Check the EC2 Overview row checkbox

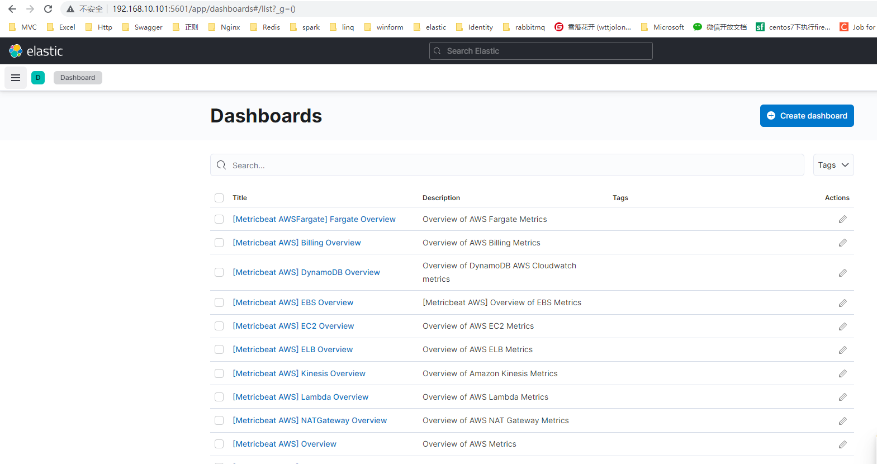219,326
